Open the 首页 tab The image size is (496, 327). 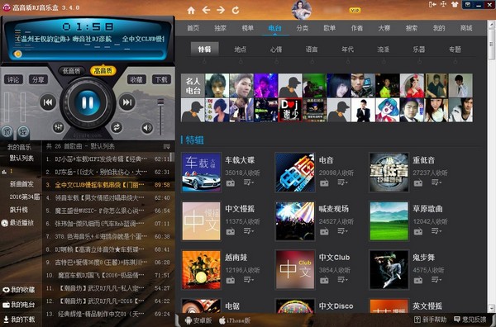tap(193, 28)
